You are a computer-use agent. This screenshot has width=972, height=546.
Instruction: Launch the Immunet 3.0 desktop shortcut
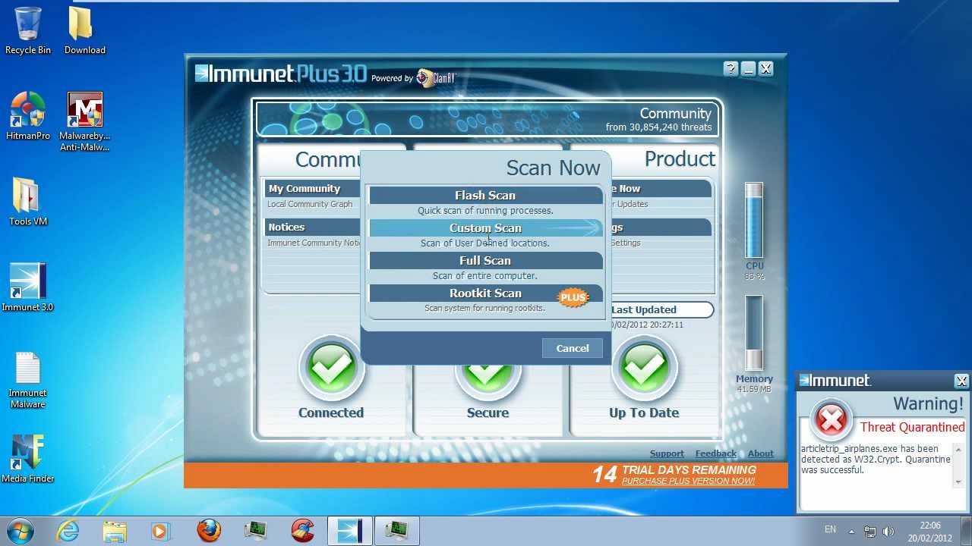tap(28, 287)
